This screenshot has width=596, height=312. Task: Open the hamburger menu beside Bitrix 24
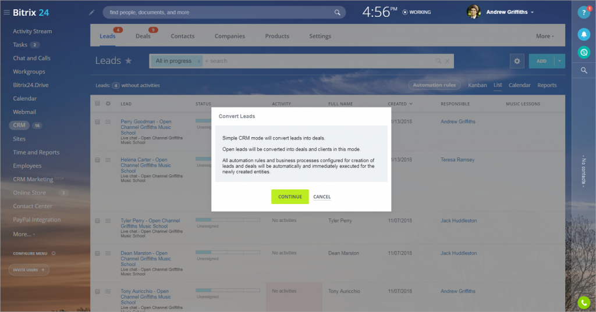pyautogui.click(x=6, y=13)
